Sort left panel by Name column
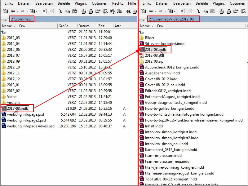The height and width of the screenshot is (186, 248). pyautogui.click(x=7, y=26)
